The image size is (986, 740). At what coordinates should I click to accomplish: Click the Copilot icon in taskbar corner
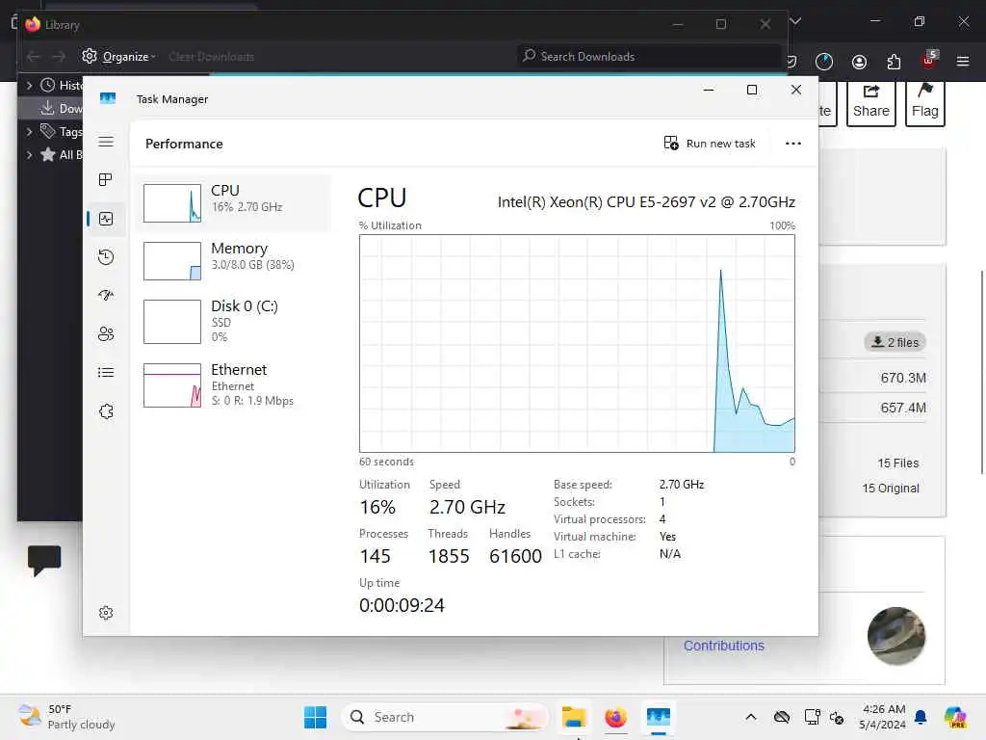tap(956, 717)
